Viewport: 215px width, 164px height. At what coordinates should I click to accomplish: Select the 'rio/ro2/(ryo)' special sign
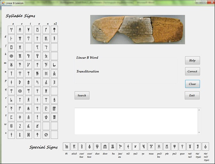[x=205, y=147]
